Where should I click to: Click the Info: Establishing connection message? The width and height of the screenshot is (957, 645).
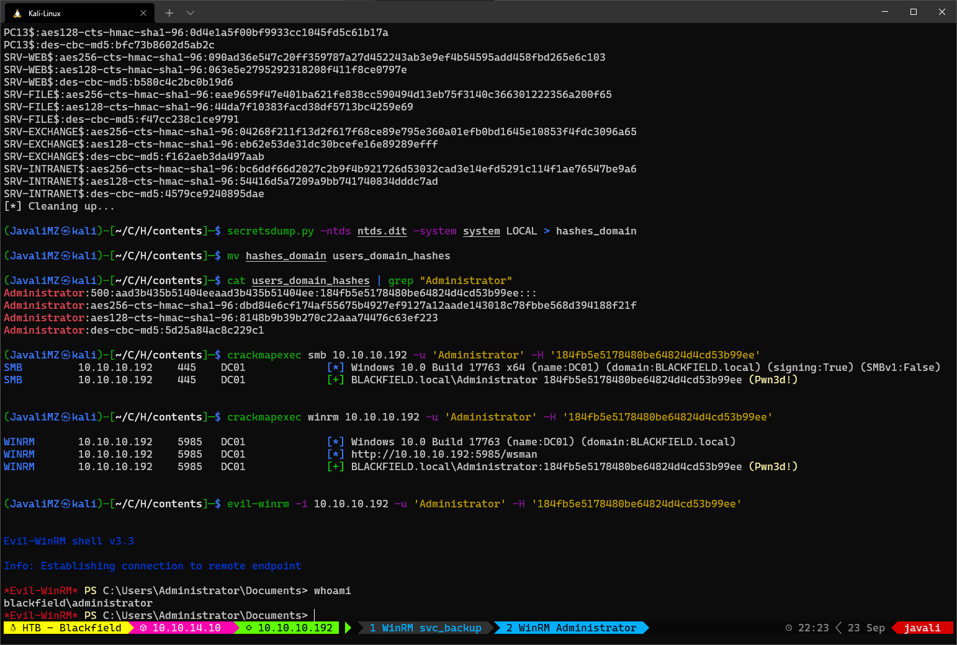153,566
